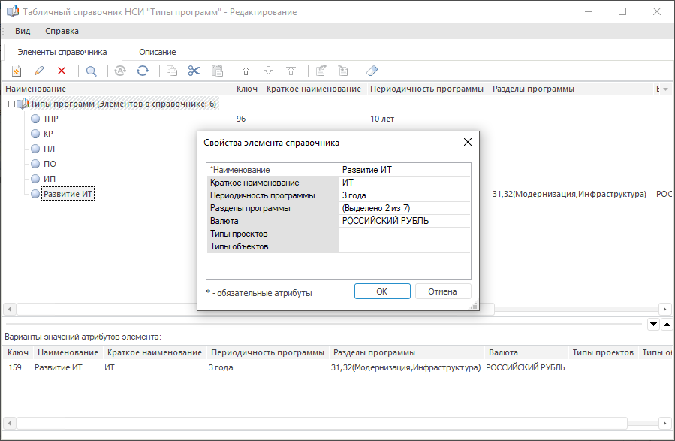
Task: Edit the Краткое наименование value ИТ in dialog
Action: pyautogui.click(x=405, y=183)
